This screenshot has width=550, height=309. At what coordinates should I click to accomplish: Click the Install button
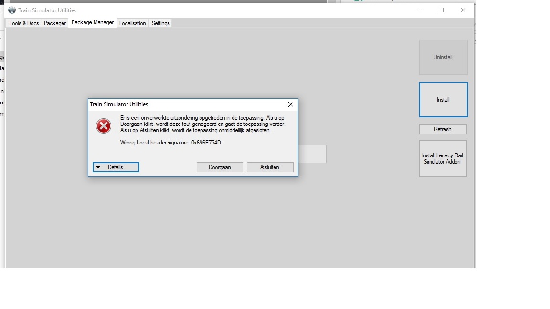pyautogui.click(x=443, y=100)
